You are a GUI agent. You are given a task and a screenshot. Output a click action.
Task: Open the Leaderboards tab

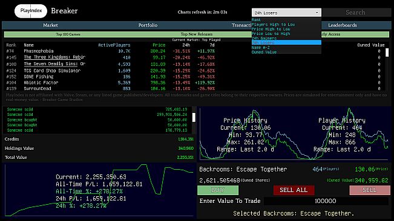pos(342,25)
